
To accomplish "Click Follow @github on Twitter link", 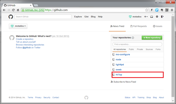I will [28, 48].
